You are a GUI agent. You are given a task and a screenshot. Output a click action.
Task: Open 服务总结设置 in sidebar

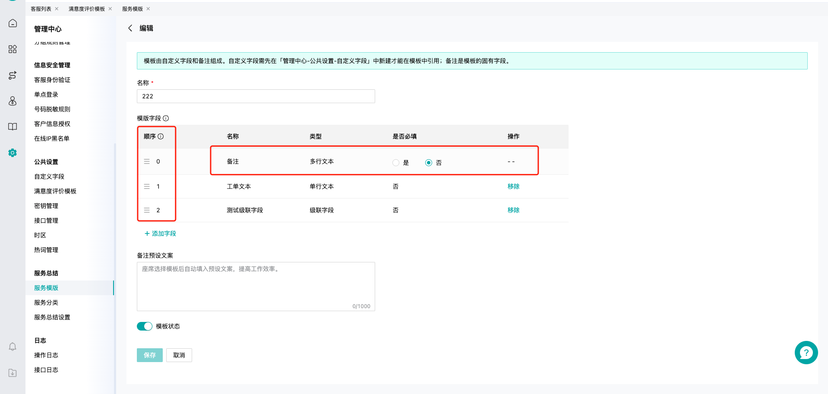click(52, 317)
